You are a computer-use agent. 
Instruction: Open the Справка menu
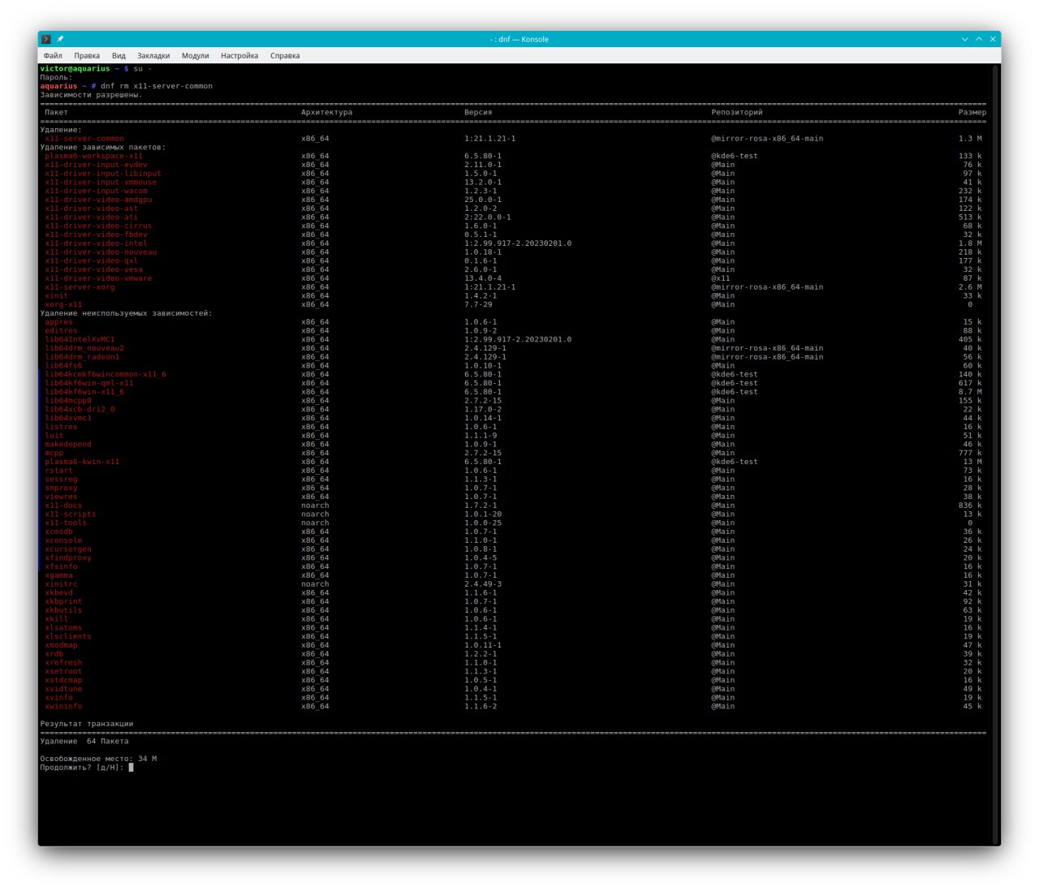click(285, 56)
